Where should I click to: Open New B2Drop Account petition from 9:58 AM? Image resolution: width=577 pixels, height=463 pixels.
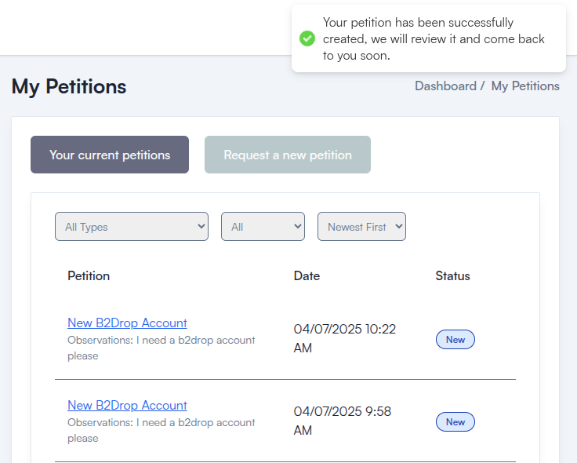pos(127,406)
